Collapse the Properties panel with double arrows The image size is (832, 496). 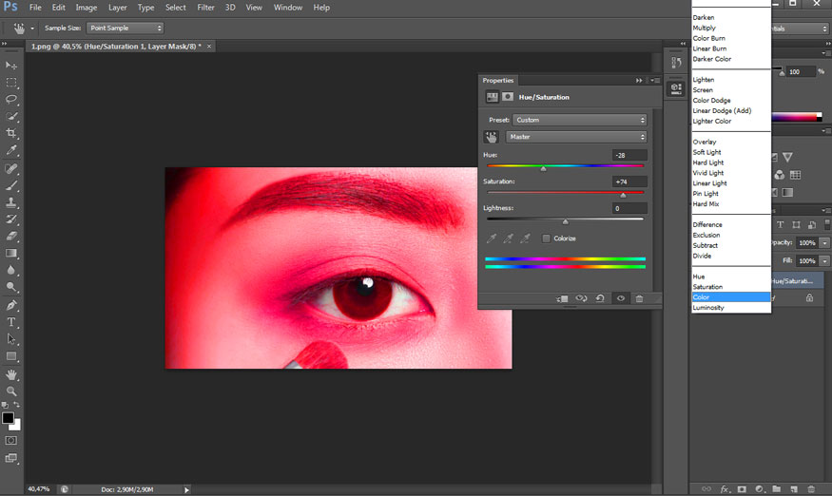(639, 81)
